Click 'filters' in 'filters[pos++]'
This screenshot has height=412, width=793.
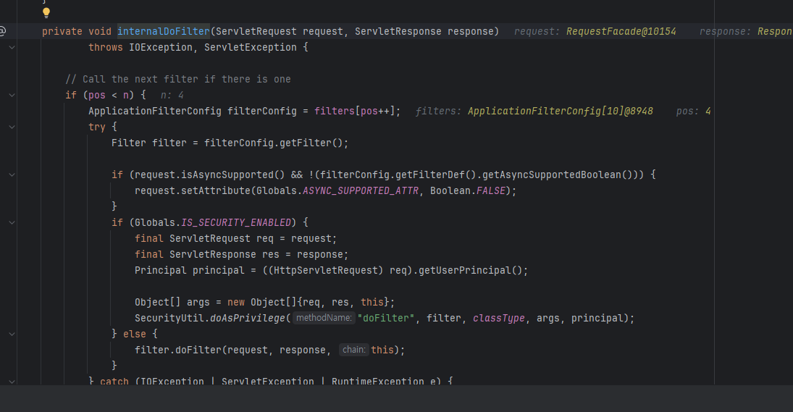coord(335,112)
